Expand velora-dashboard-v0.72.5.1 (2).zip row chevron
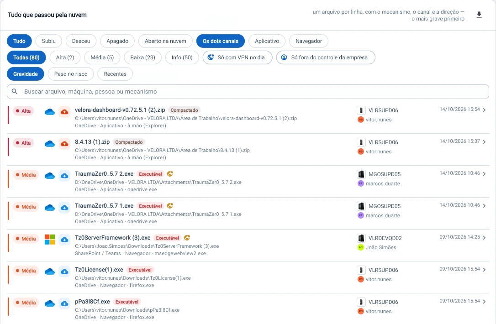496x324 pixels. click(x=484, y=110)
